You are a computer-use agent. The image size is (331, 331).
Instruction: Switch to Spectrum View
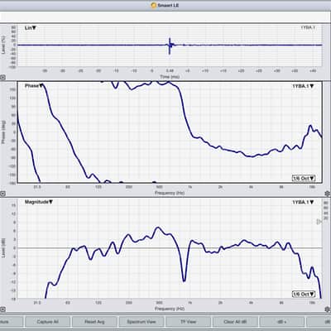tap(142, 322)
